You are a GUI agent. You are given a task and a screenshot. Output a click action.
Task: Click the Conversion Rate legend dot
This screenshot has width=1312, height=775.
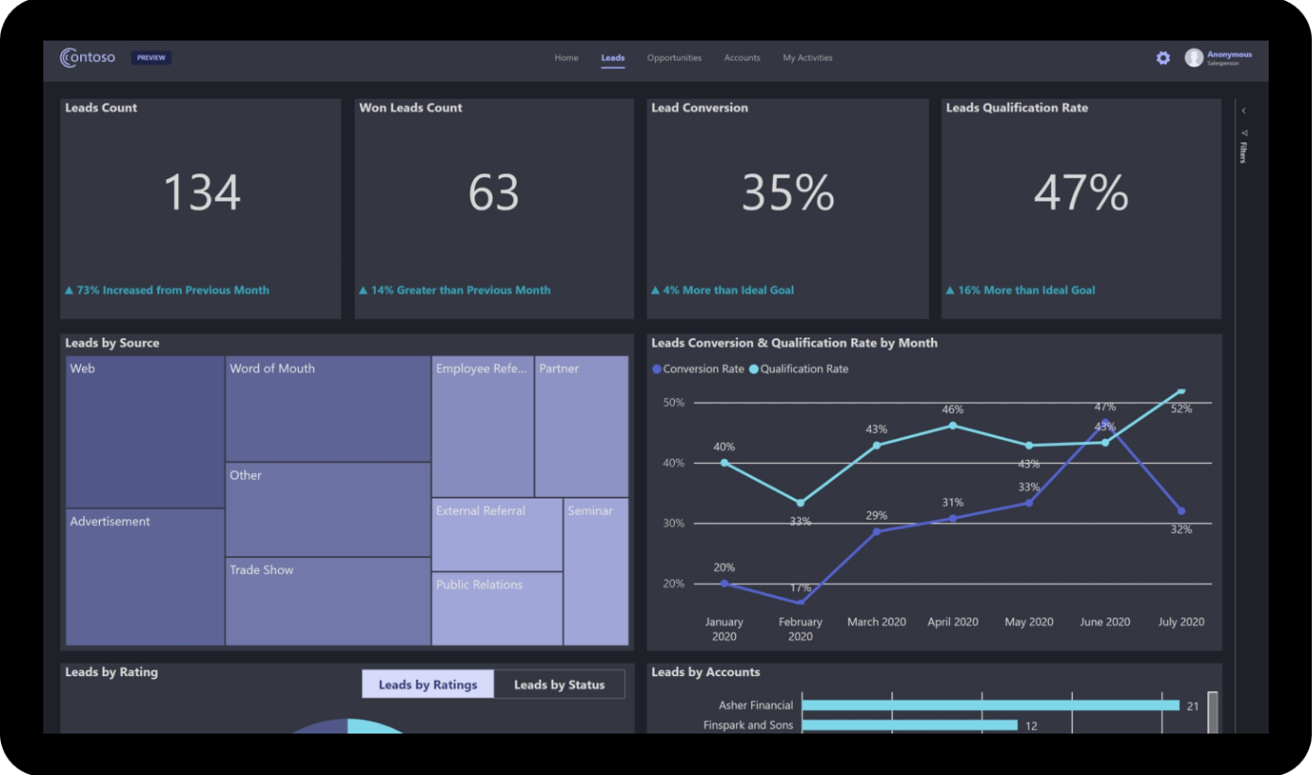coord(657,370)
